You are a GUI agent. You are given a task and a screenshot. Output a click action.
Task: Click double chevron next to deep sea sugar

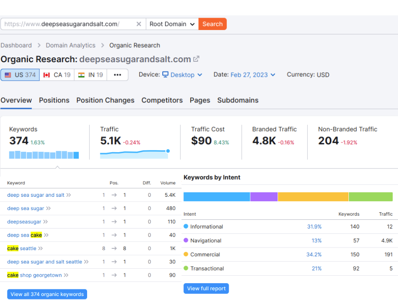pos(48,208)
